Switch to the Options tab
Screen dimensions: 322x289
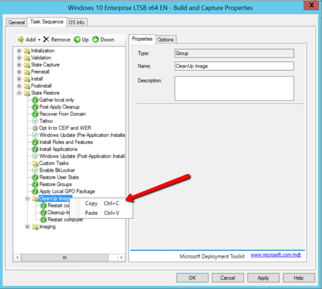pyautogui.click(x=166, y=40)
